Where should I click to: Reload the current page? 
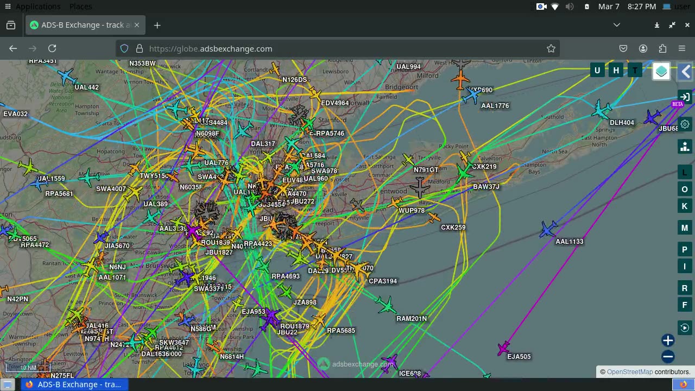click(x=52, y=48)
